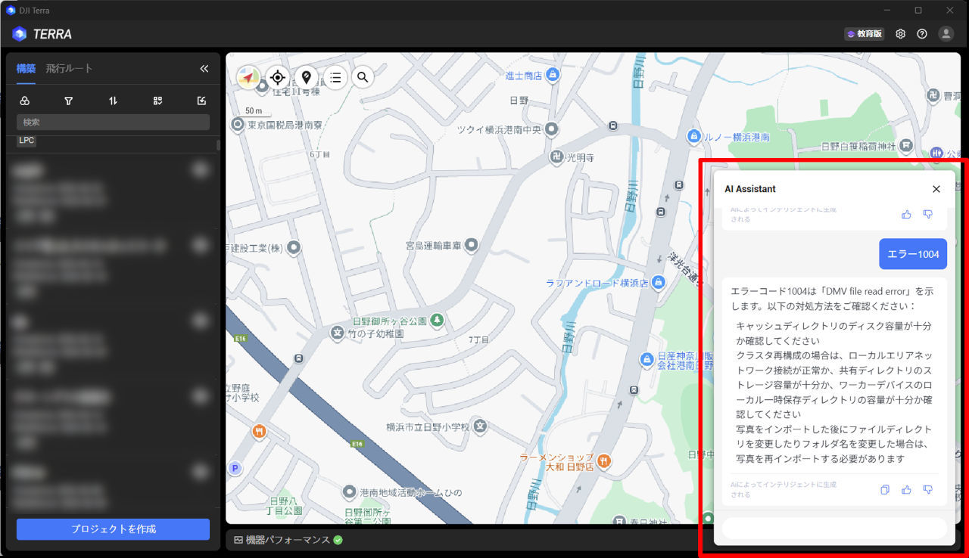Image resolution: width=969 pixels, height=558 pixels.
Task: Dislike the earlier reply above エラー1004
Action: (x=927, y=215)
